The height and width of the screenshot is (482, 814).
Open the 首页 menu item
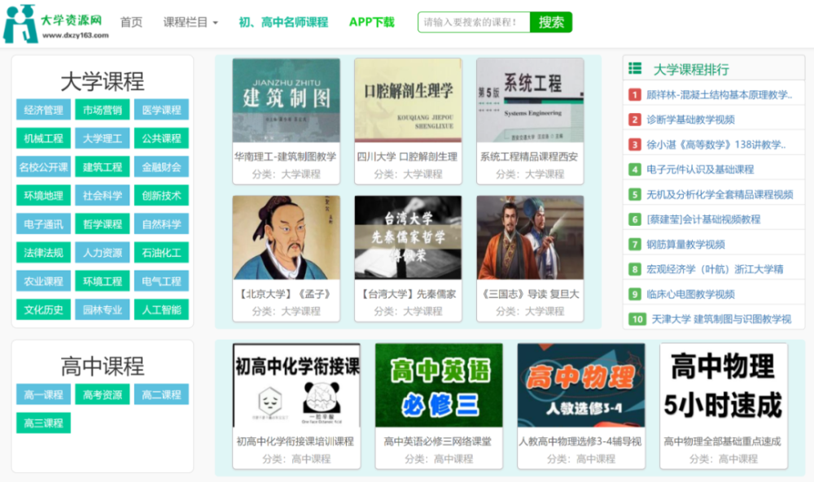[x=131, y=22]
